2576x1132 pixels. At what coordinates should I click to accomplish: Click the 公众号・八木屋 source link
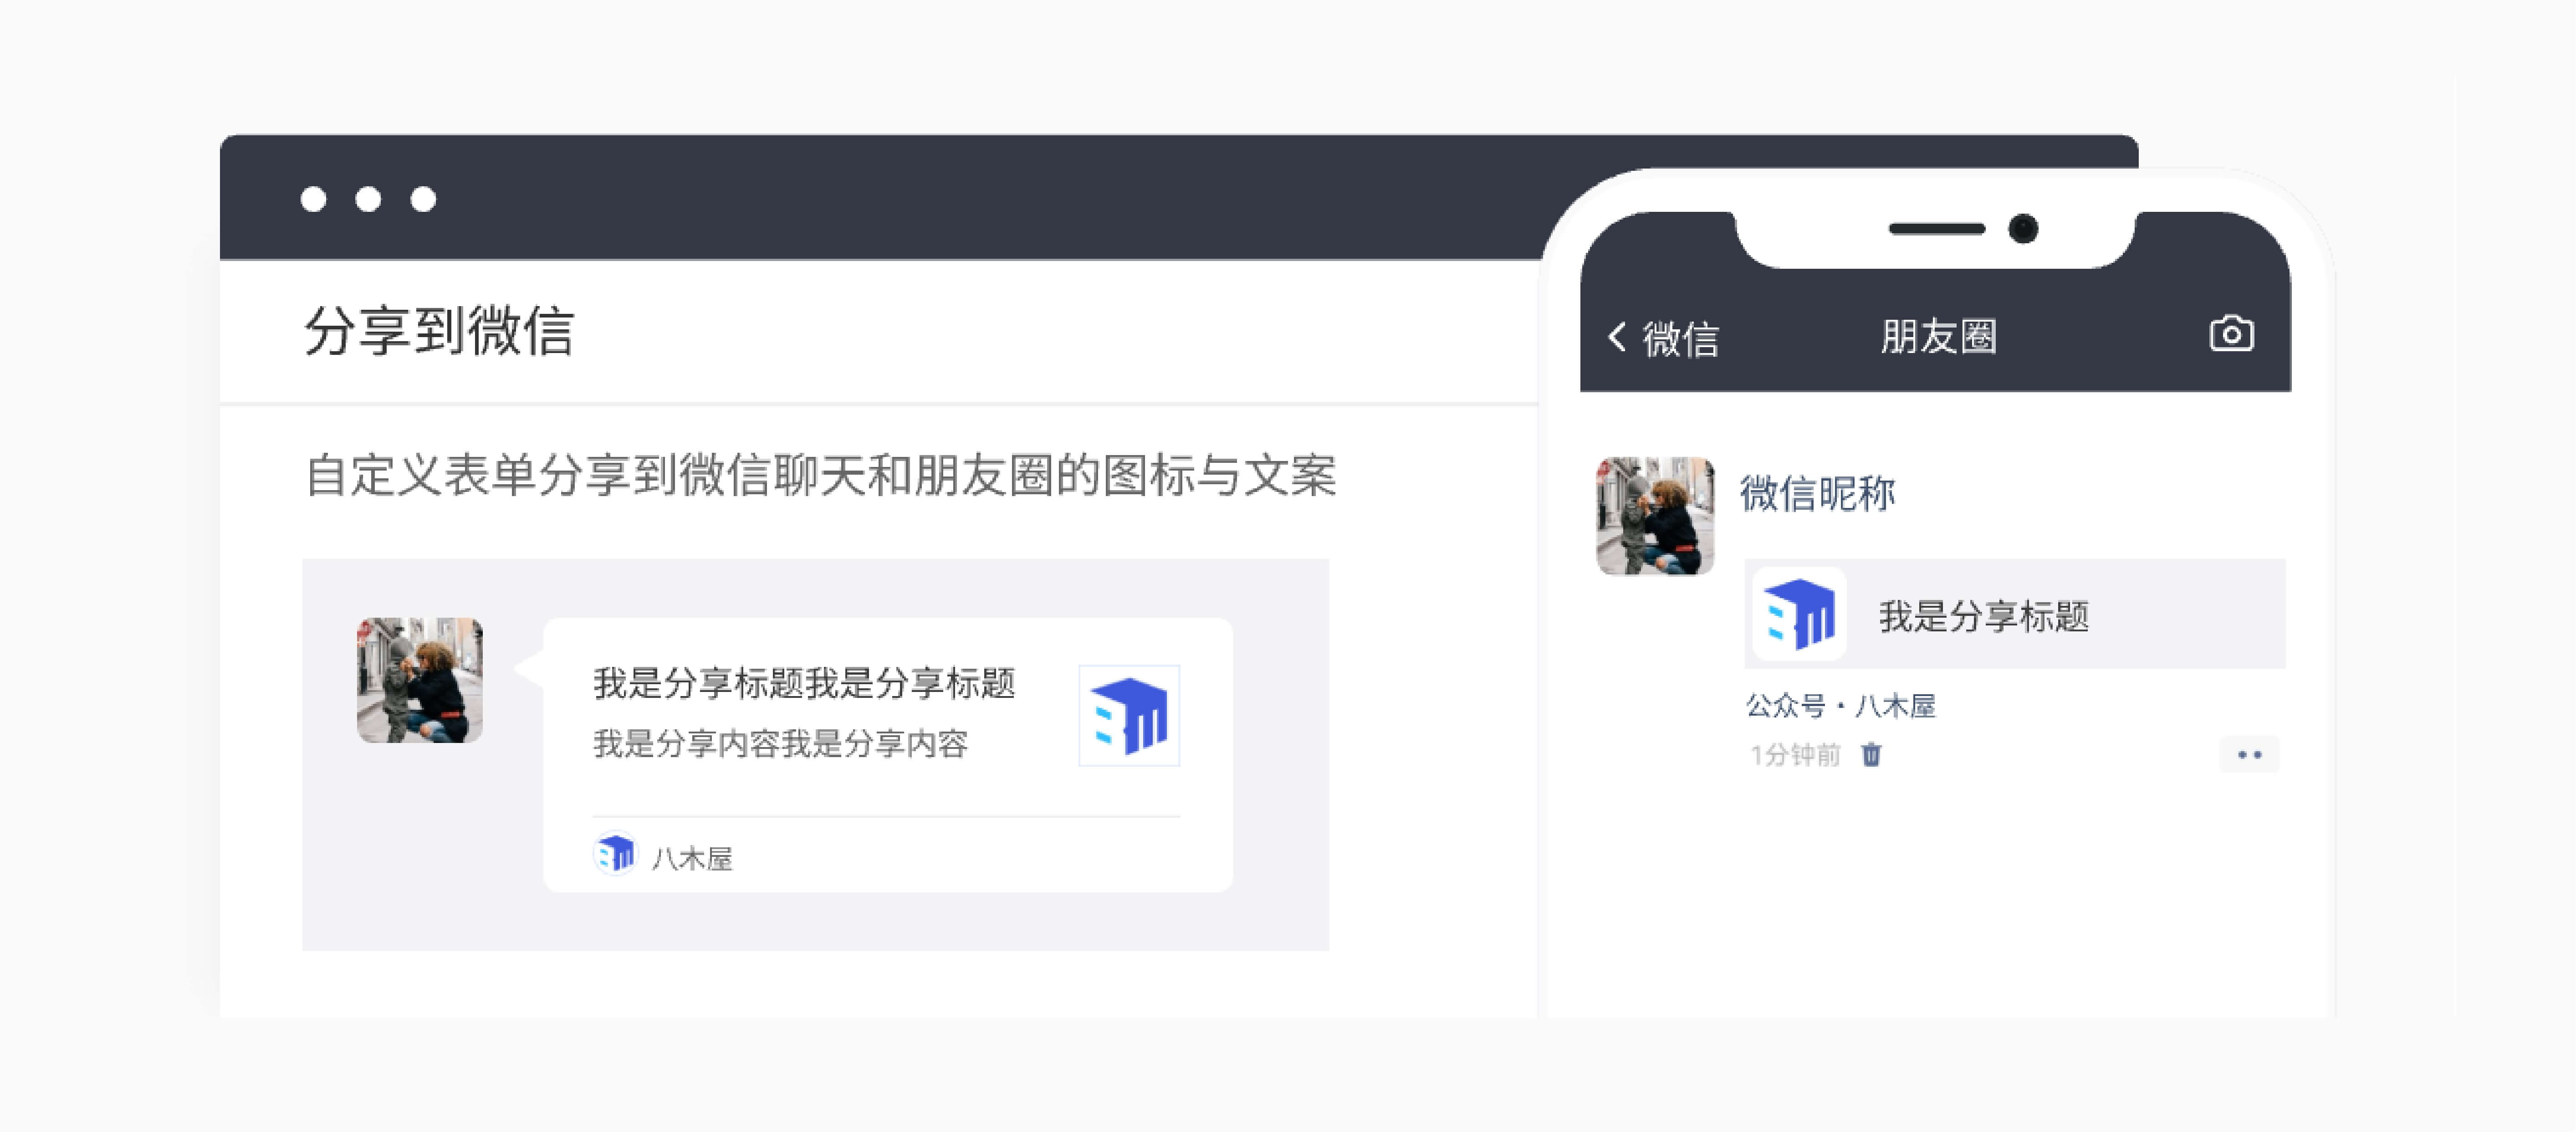click(1840, 706)
